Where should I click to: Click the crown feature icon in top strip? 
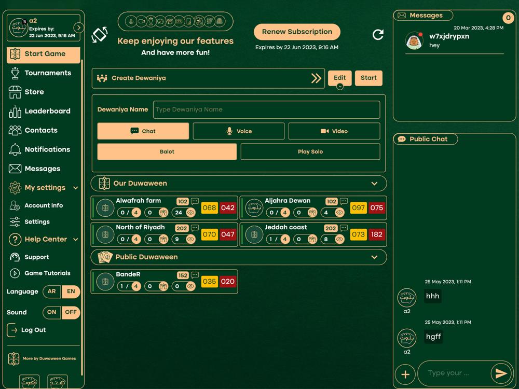(x=179, y=21)
